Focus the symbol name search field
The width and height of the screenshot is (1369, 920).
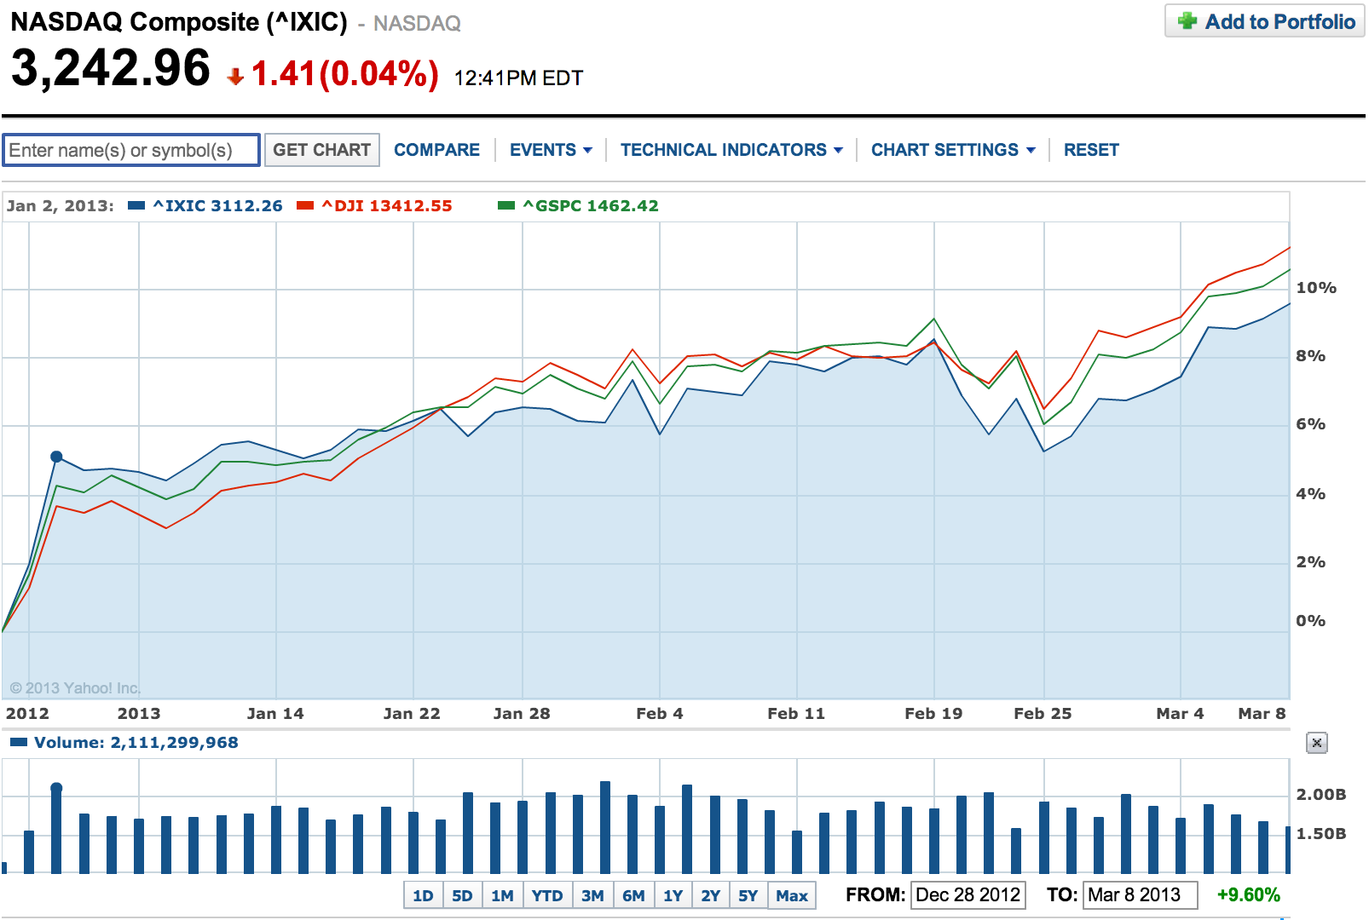pyautogui.click(x=131, y=150)
